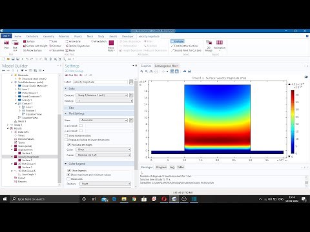Add an Arrow Line plot
Viewport: 310px width, 232px height.
73,41
